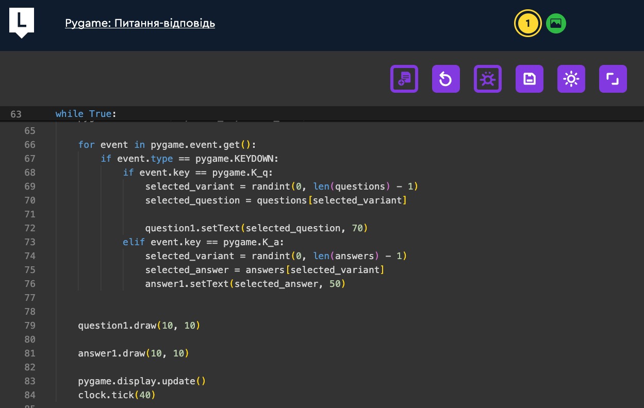Select the yellow step 1 circle
The height and width of the screenshot is (408, 644).
pos(527,23)
